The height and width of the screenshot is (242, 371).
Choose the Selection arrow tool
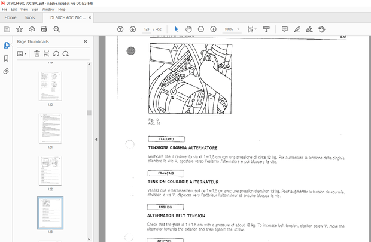click(x=177, y=29)
